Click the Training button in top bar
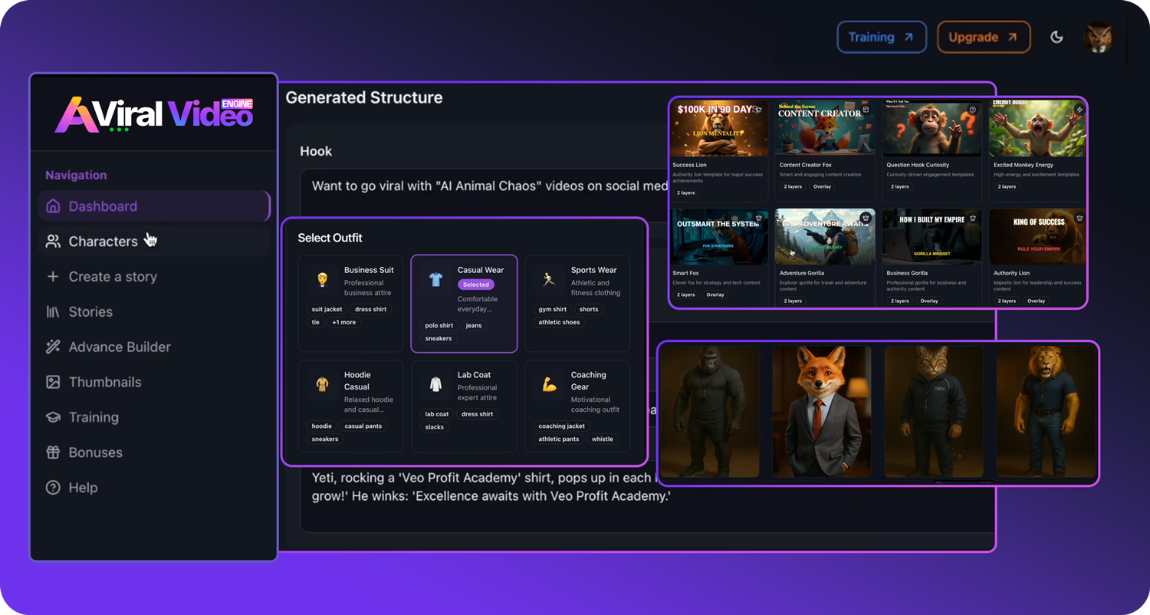Image resolution: width=1150 pixels, height=615 pixels. [881, 37]
